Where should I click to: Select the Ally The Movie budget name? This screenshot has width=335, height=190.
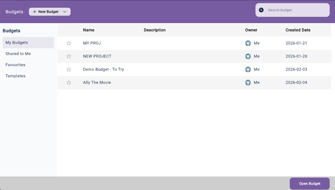pyautogui.click(x=97, y=82)
